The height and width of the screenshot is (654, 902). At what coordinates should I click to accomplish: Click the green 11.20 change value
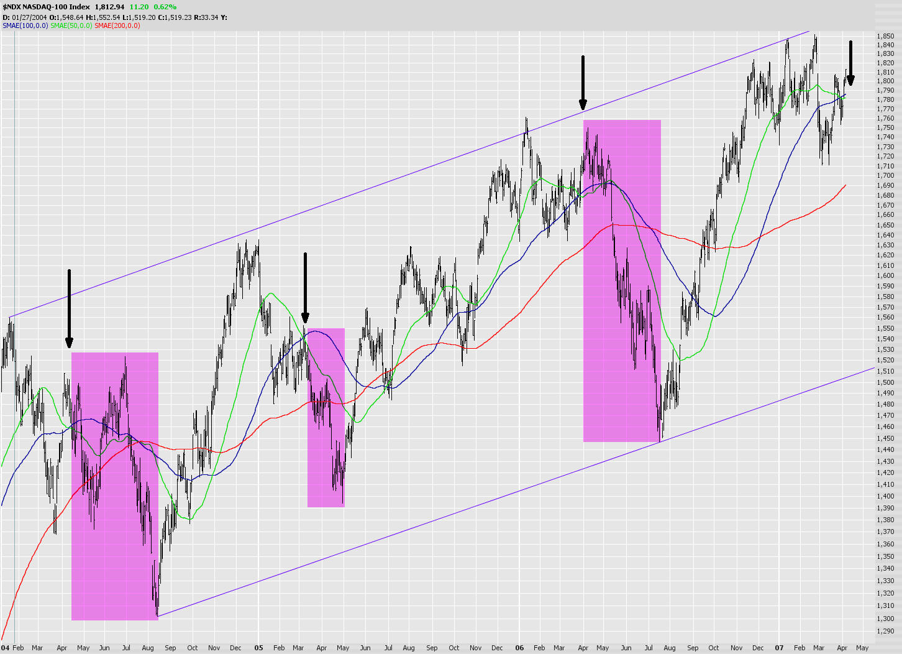pyautogui.click(x=139, y=7)
